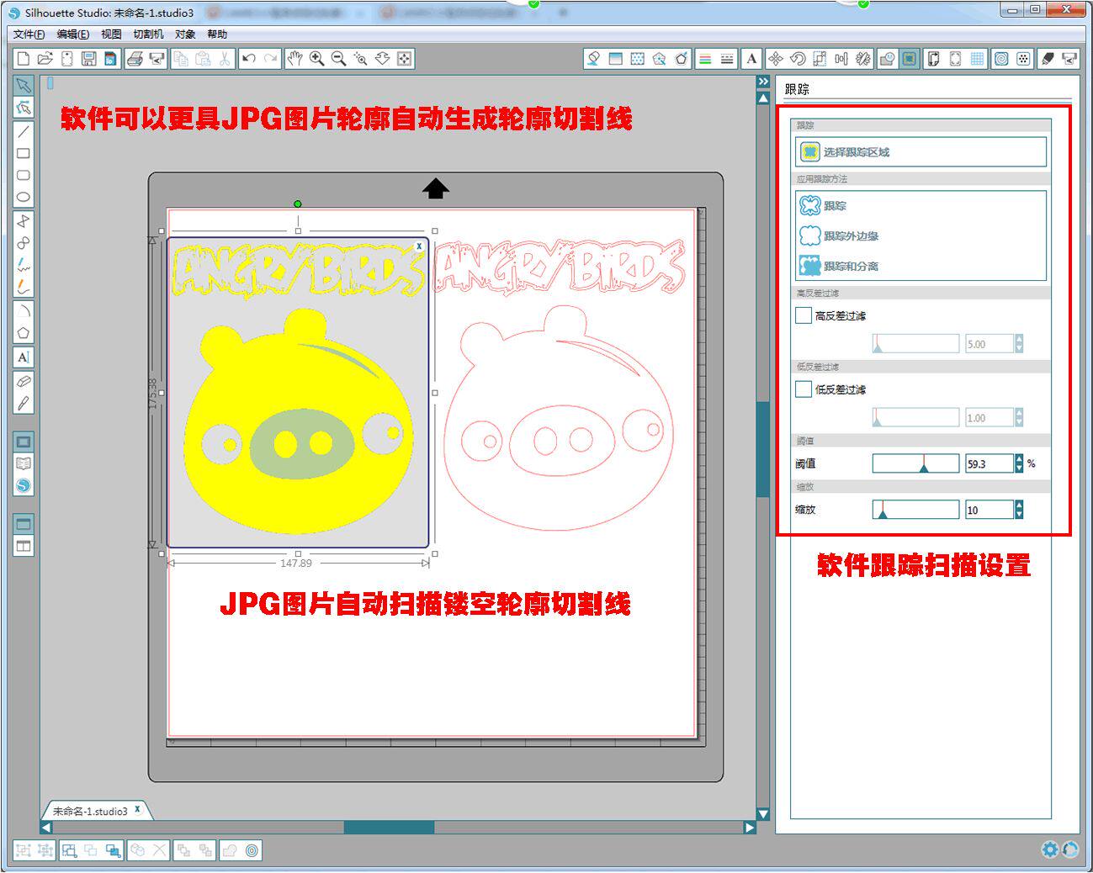The image size is (1093, 873).
Task: Click the horizontal scroll-right arrow
Action: coord(750,828)
